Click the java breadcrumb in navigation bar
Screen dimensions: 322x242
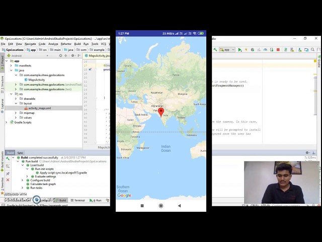(x=68, y=50)
